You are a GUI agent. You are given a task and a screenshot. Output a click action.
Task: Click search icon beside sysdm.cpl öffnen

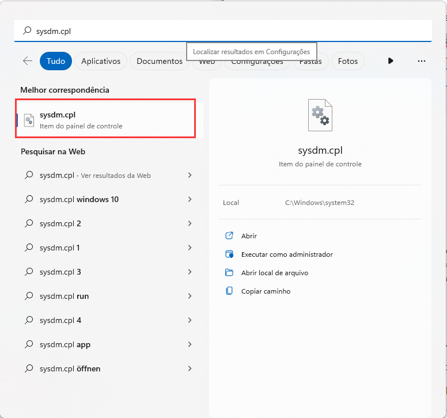pyautogui.click(x=29, y=368)
